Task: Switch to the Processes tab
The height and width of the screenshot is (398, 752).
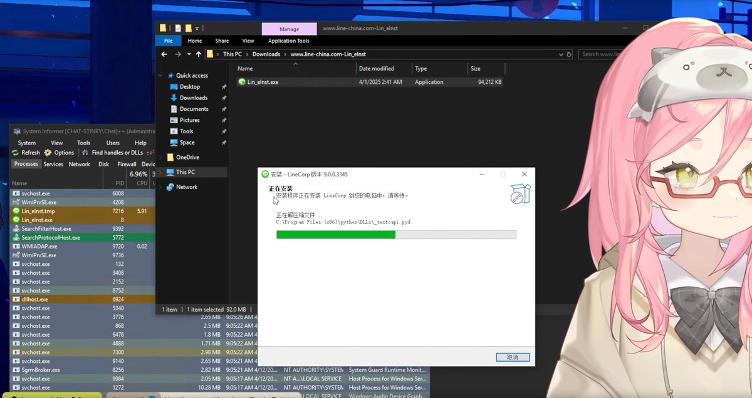Action: [26, 164]
